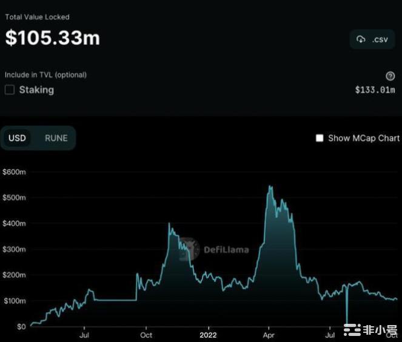Click the April peak on the chart

(x=269, y=188)
